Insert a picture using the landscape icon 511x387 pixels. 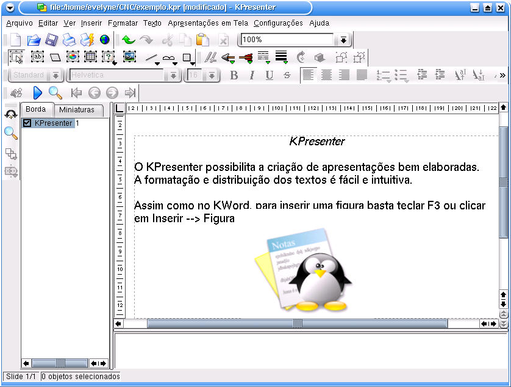pyautogui.click(x=129, y=57)
